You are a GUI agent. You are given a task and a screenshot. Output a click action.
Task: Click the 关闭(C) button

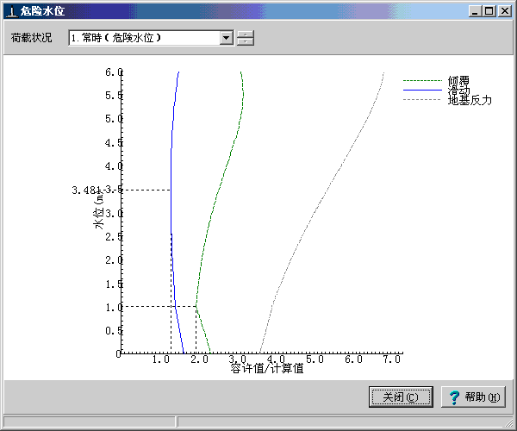click(401, 397)
